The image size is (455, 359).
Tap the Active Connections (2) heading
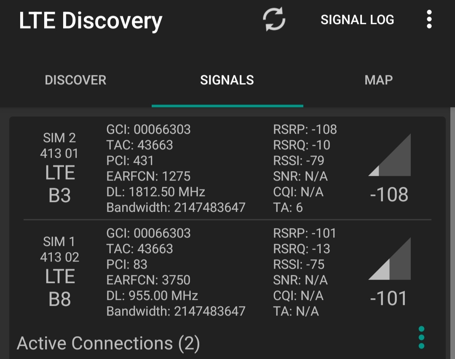tap(108, 343)
